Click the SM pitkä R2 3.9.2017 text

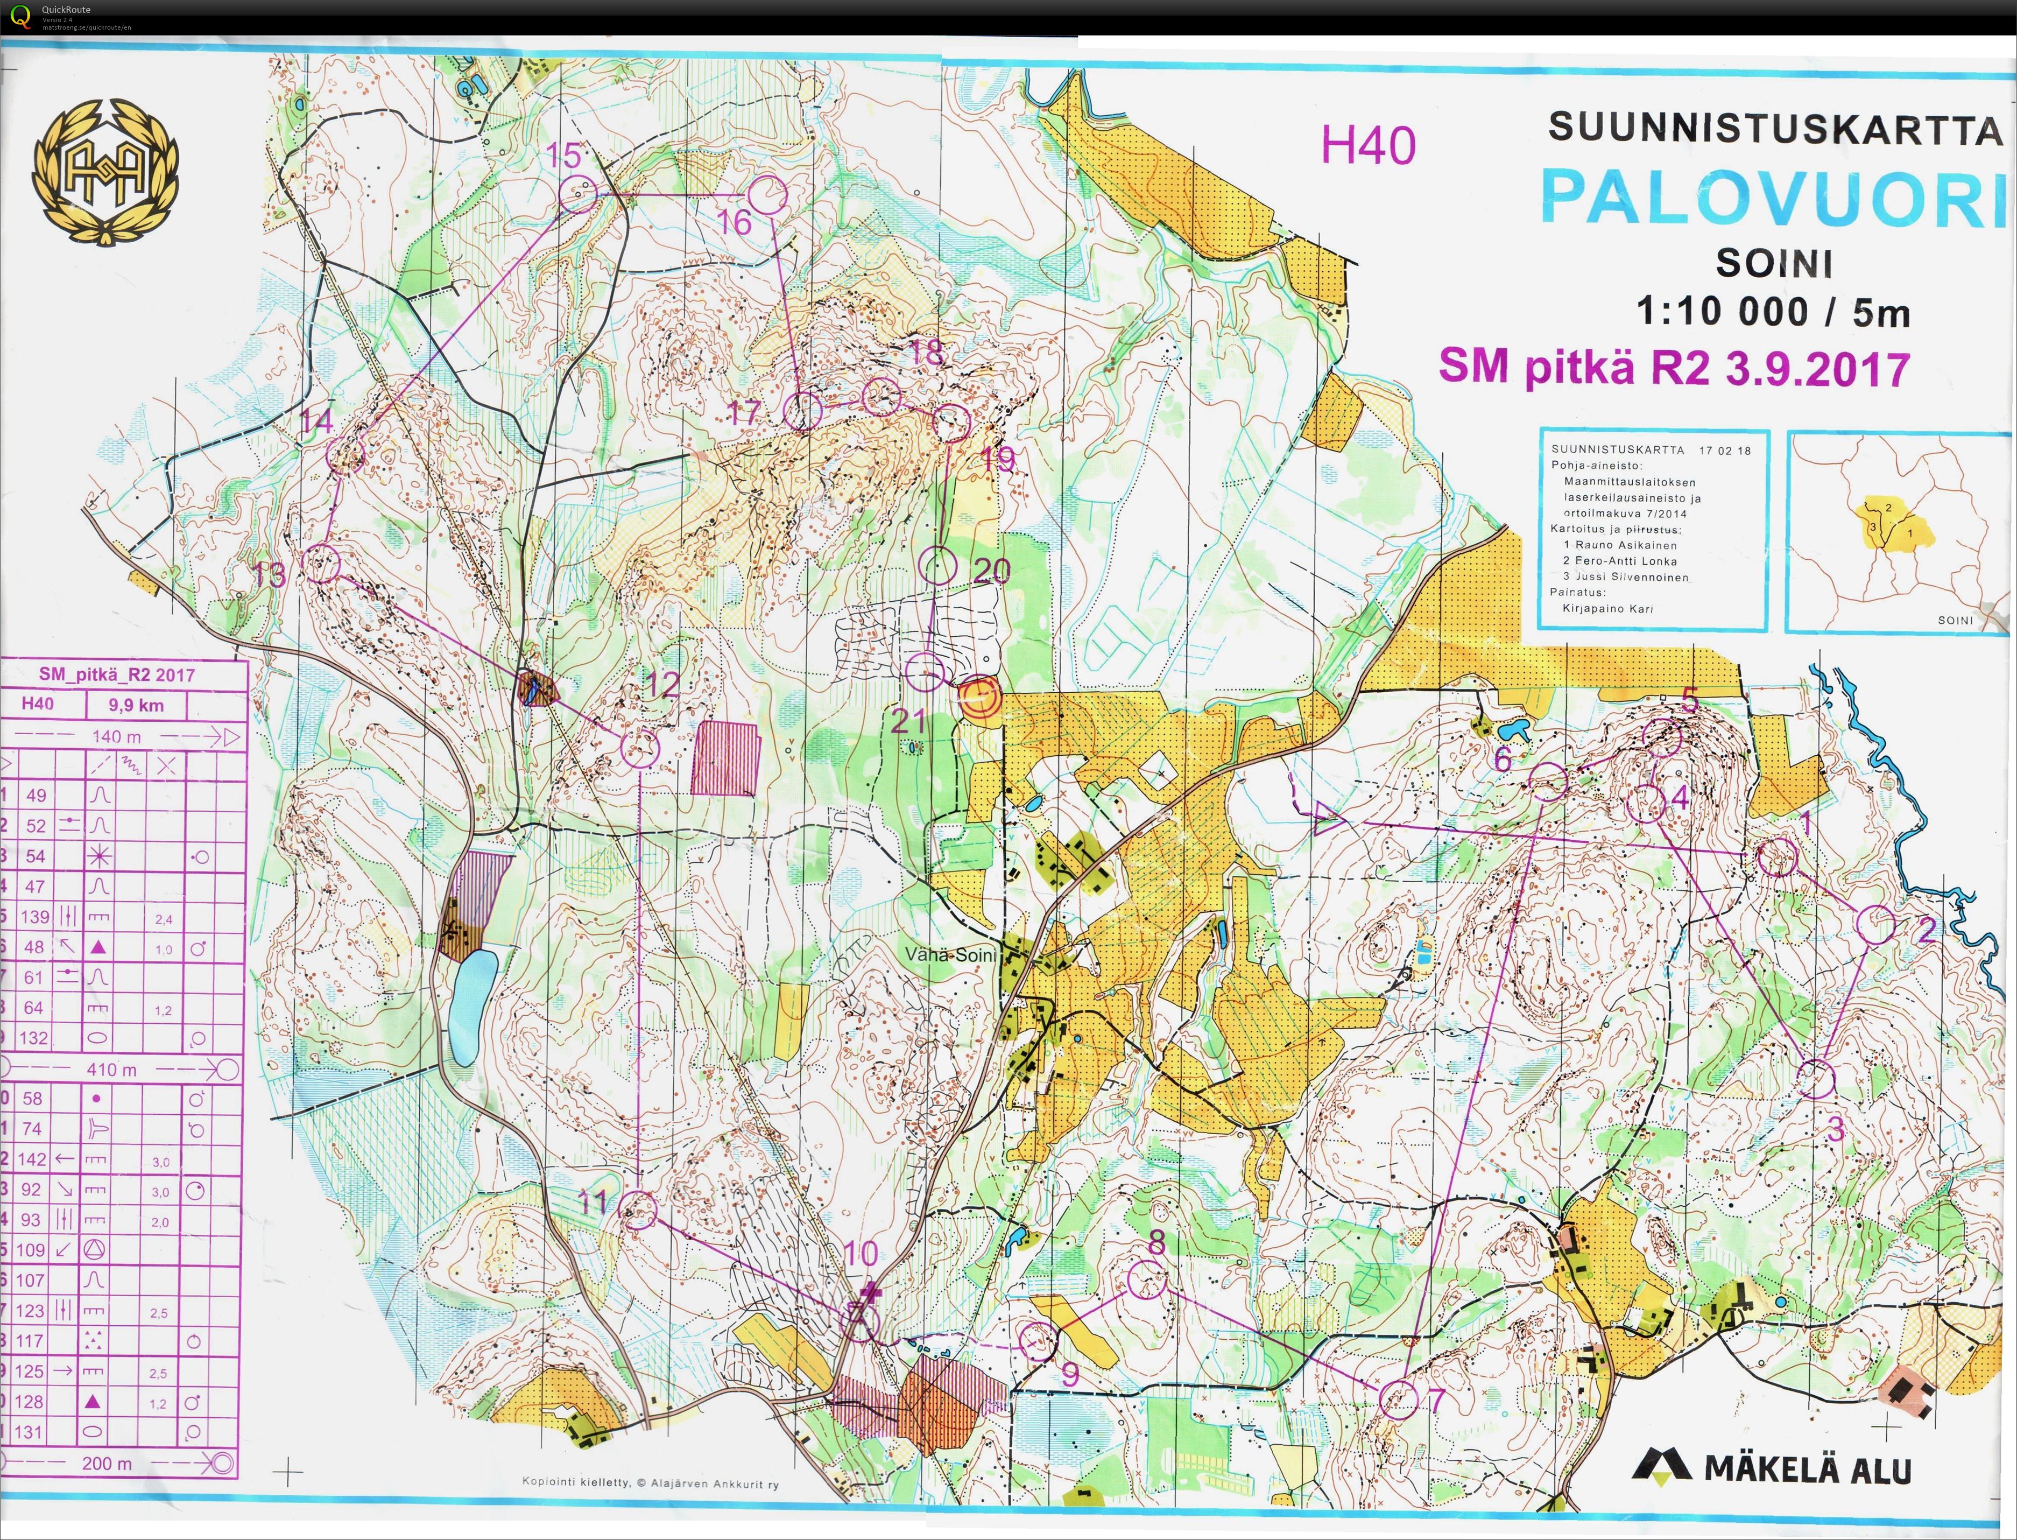point(1674,368)
